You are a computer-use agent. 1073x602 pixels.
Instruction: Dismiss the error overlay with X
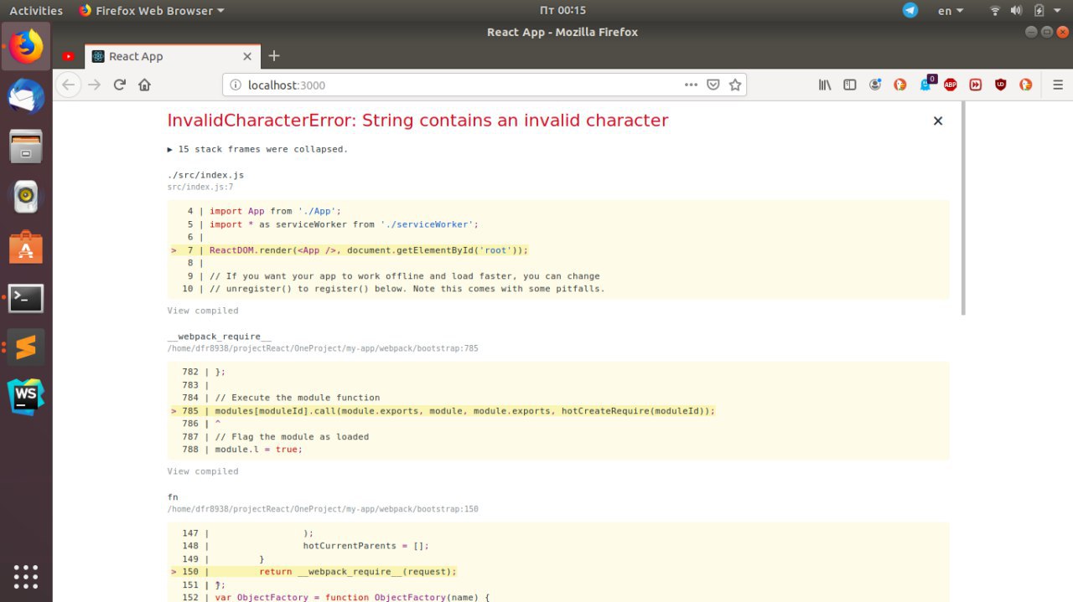938,121
